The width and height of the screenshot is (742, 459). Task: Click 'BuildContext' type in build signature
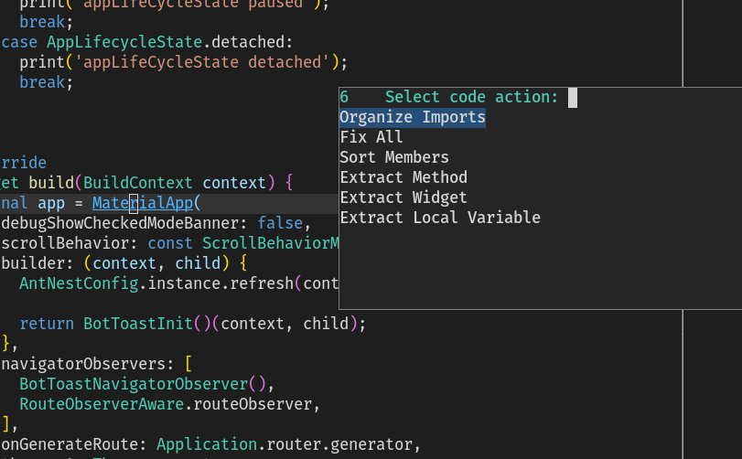coord(138,183)
